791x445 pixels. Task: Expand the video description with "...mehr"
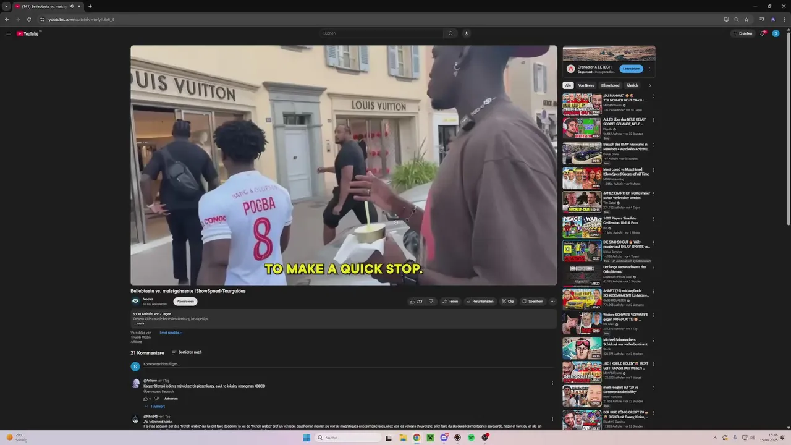click(139, 323)
